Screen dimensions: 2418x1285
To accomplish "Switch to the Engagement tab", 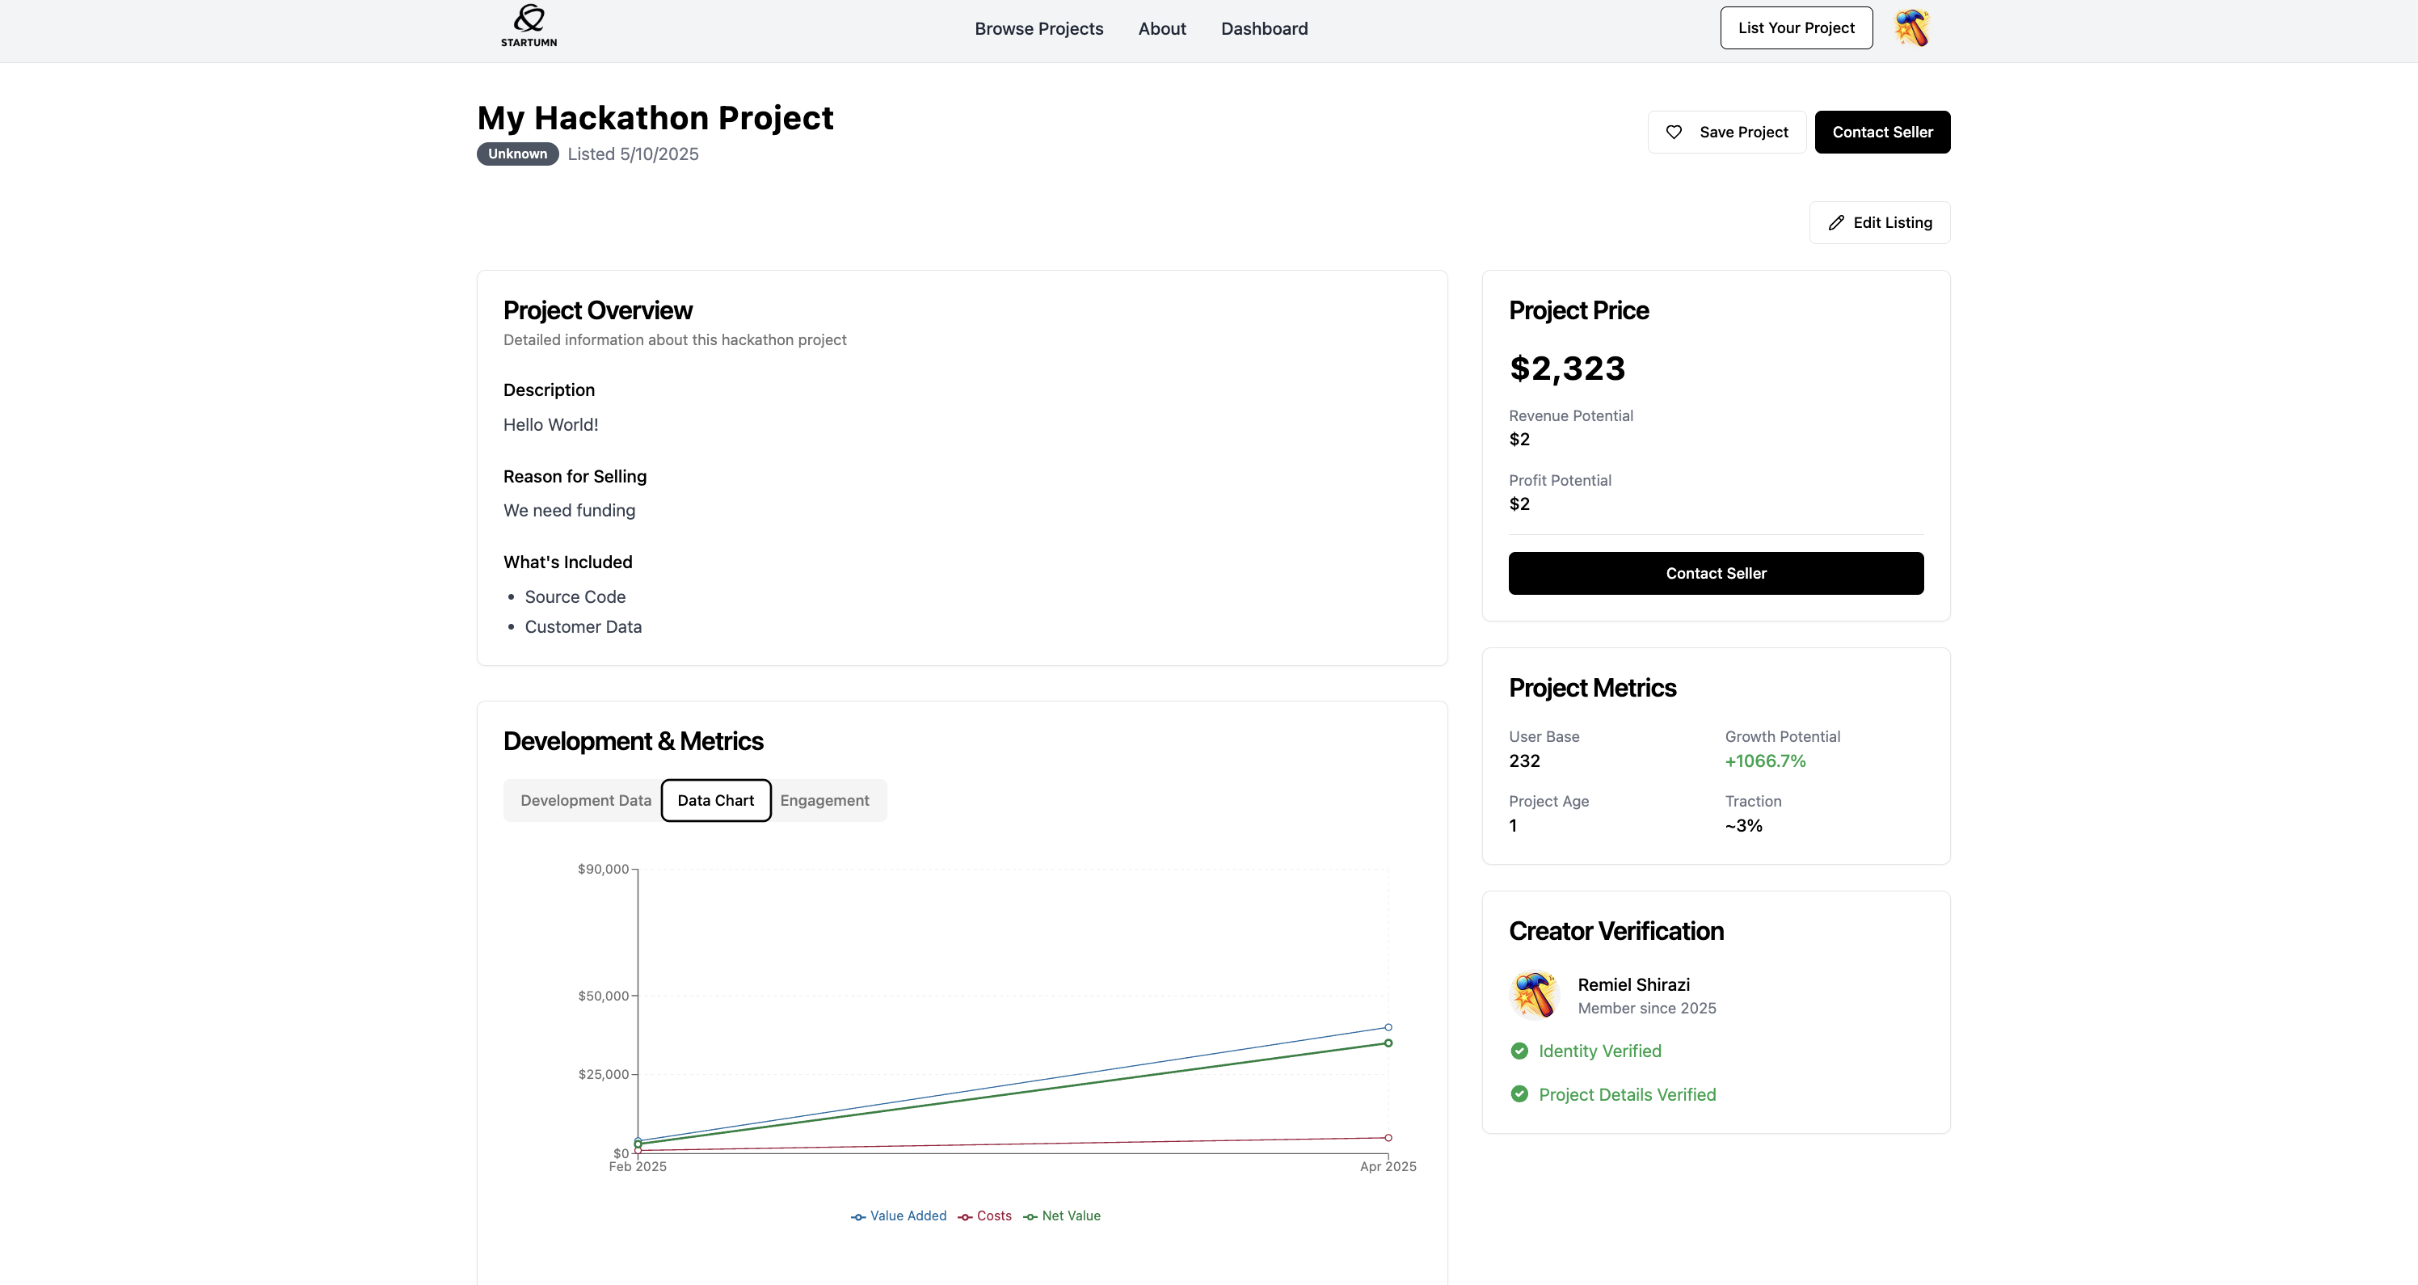I will pos(824,801).
